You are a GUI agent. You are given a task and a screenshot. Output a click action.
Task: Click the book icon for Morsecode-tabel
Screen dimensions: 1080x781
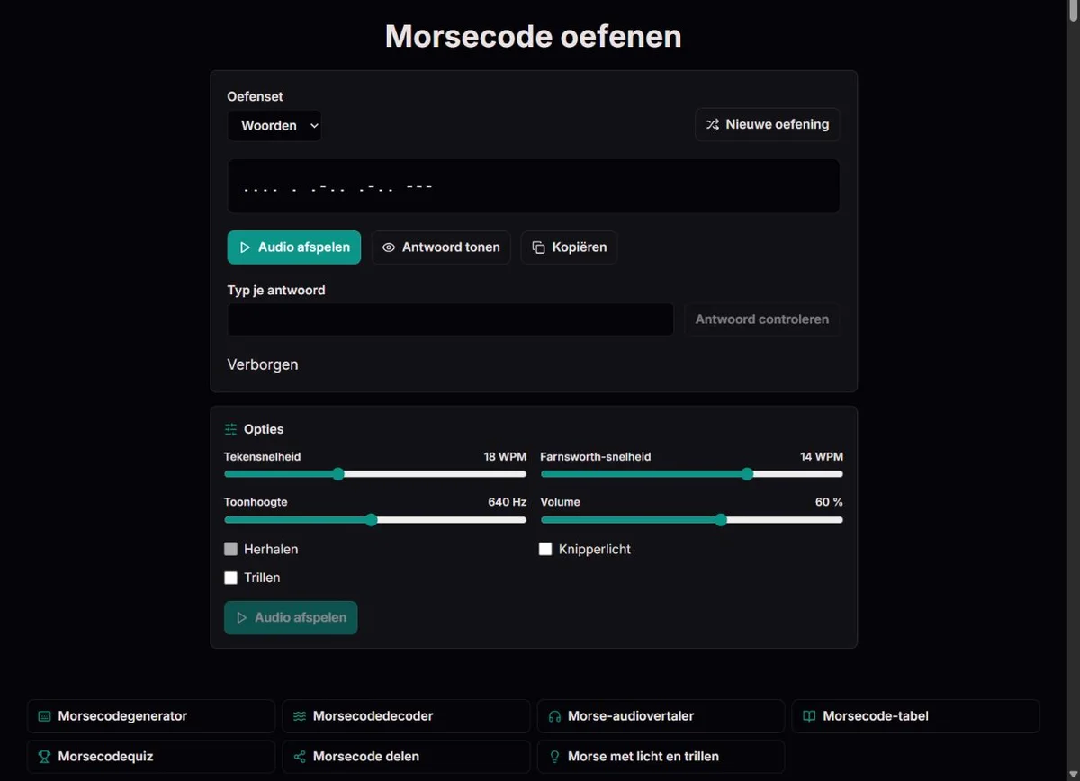(x=809, y=717)
